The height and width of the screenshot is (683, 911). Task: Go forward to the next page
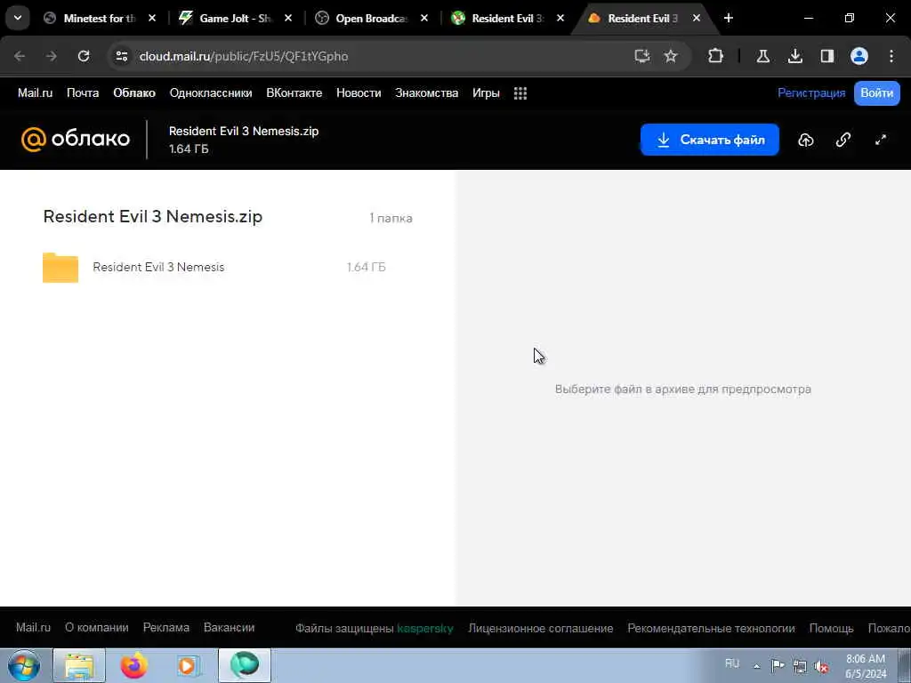click(52, 56)
